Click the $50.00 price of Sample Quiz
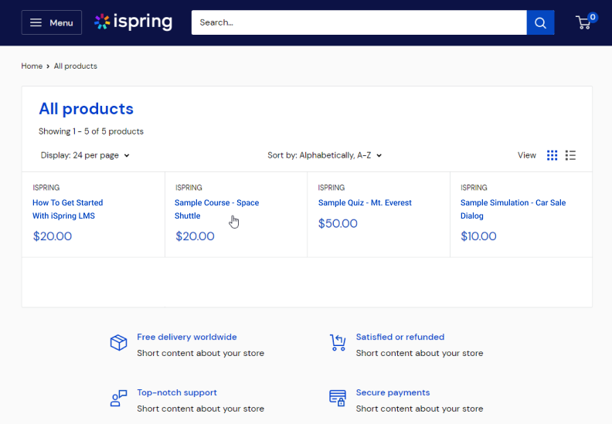Screen dimensions: 612x424 pyautogui.click(x=338, y=223)
